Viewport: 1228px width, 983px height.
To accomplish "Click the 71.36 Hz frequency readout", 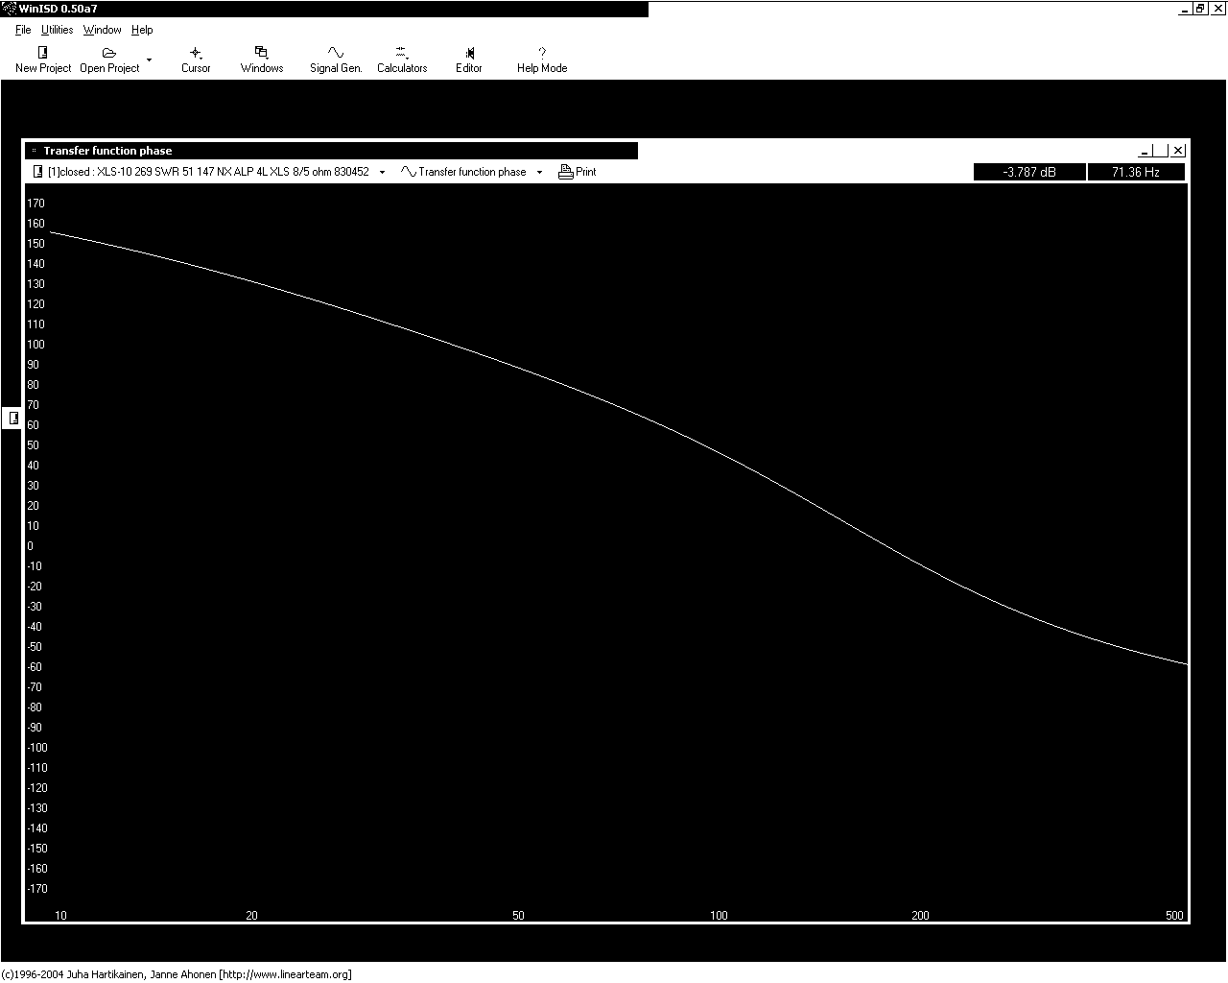I will click(x=1136, y=172).
